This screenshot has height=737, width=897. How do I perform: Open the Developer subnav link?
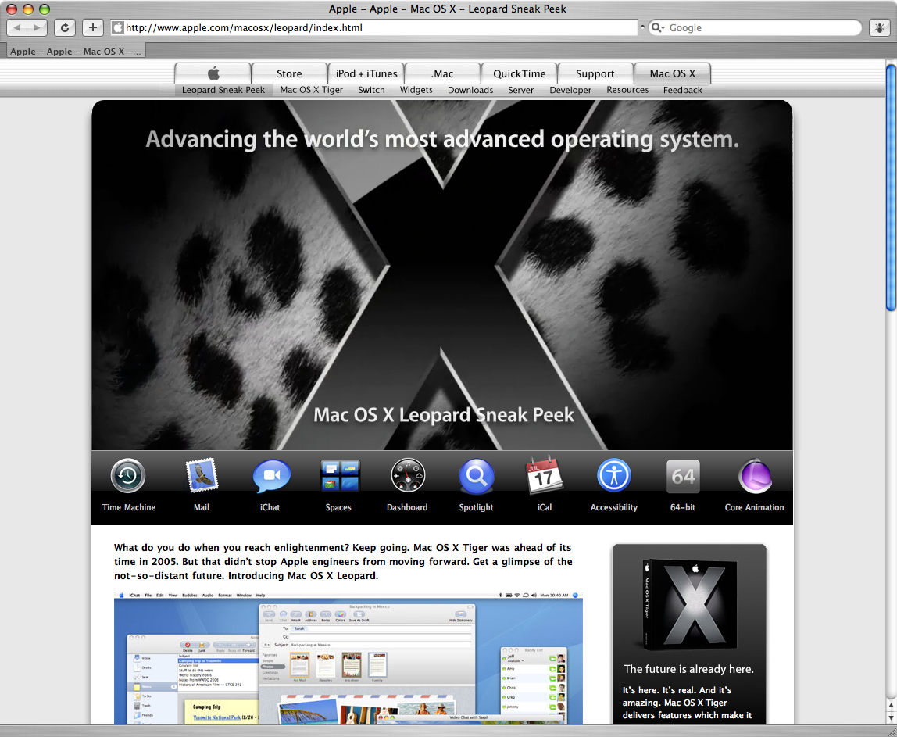(x=570, y=90)
